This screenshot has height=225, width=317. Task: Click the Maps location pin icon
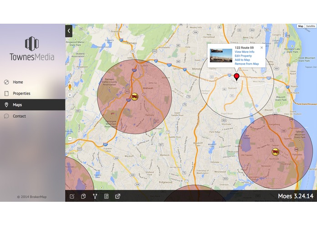(x=6, y=105)
